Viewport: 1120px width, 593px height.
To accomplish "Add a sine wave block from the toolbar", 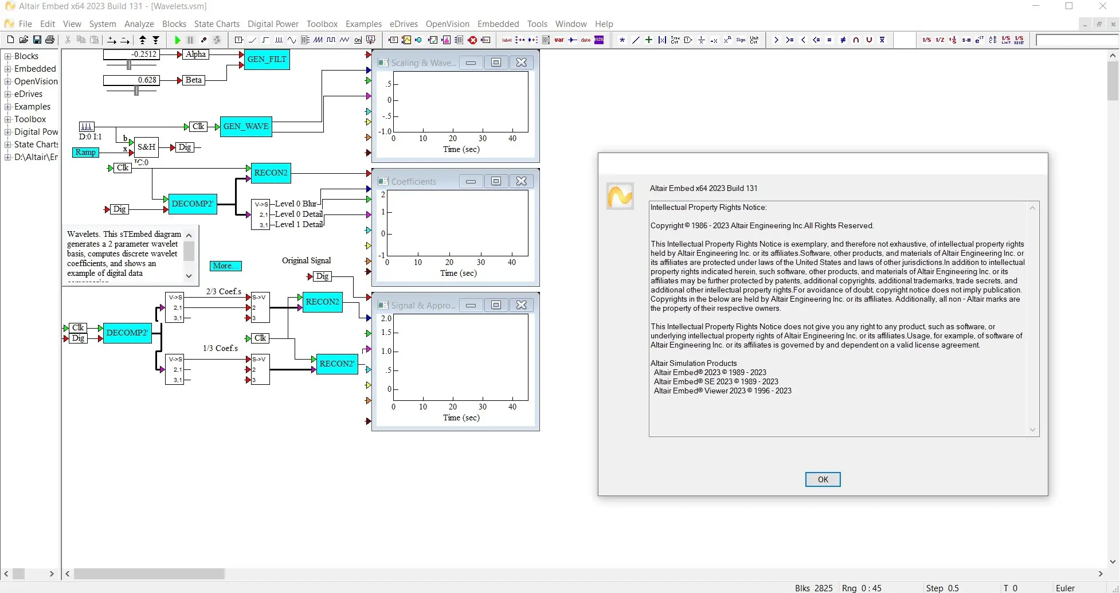I will point(292,40).
